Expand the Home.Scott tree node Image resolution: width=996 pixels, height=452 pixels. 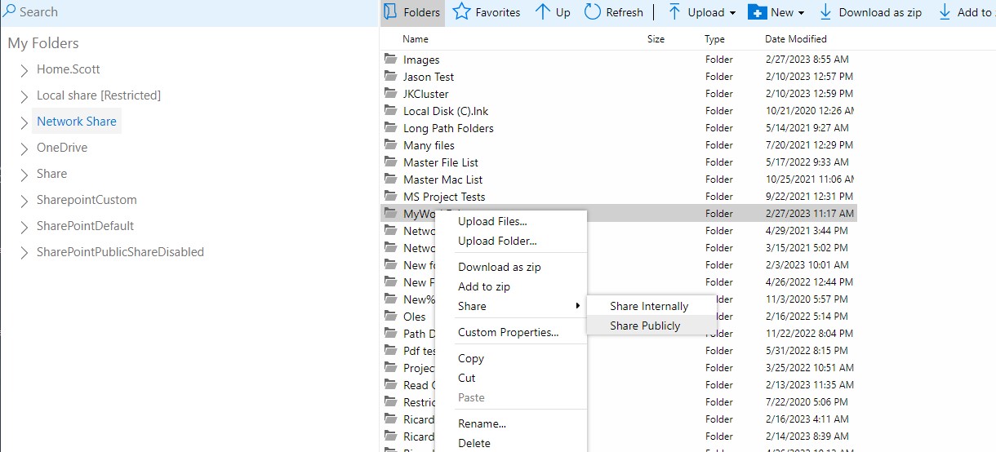pos(24,70)
